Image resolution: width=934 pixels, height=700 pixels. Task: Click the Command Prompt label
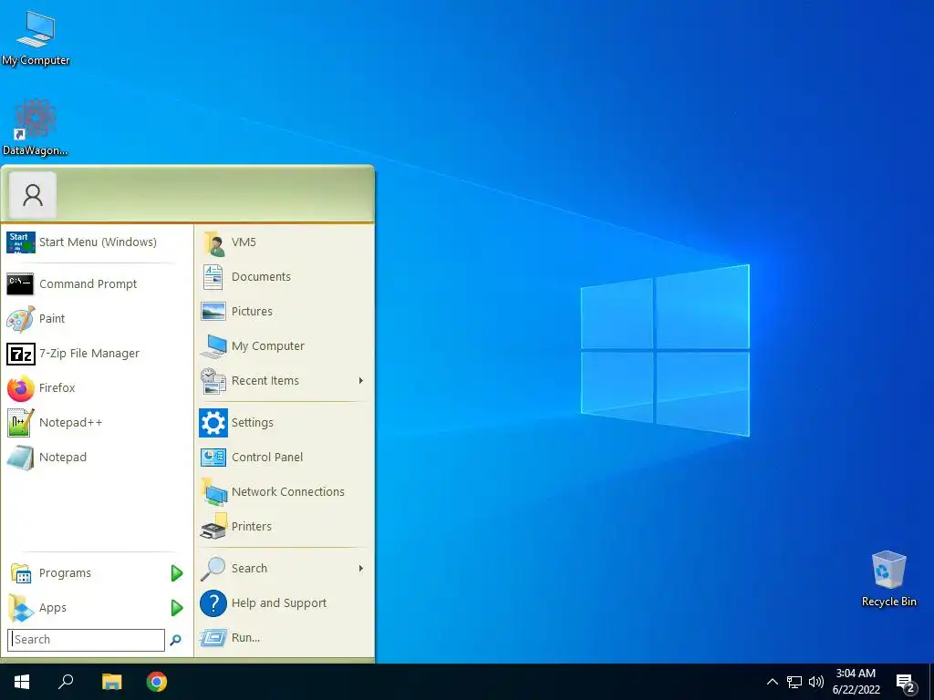88,284
